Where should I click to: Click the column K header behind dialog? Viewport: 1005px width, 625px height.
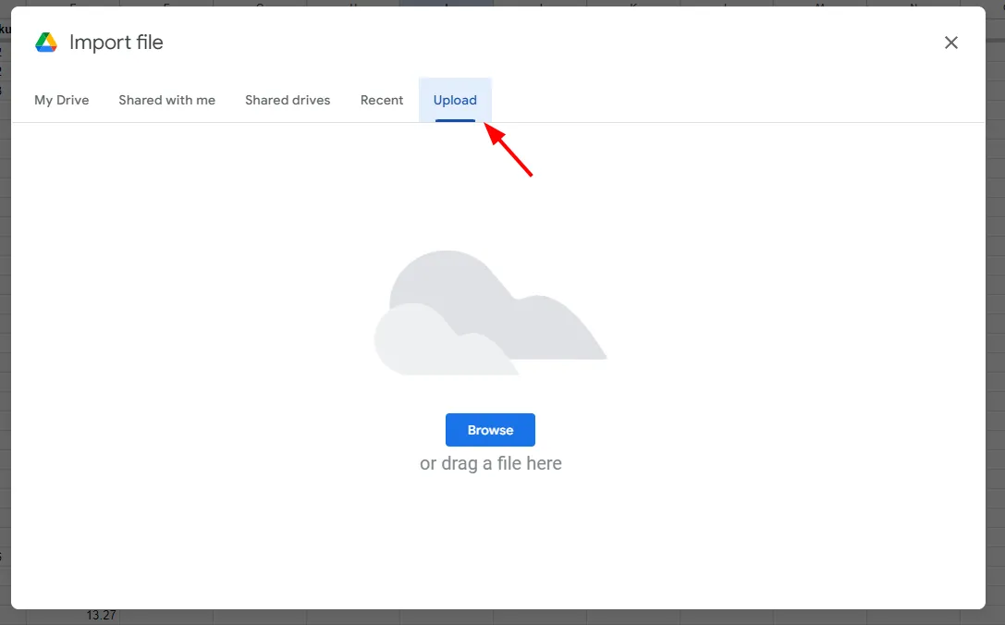click(x=633, y=4)
